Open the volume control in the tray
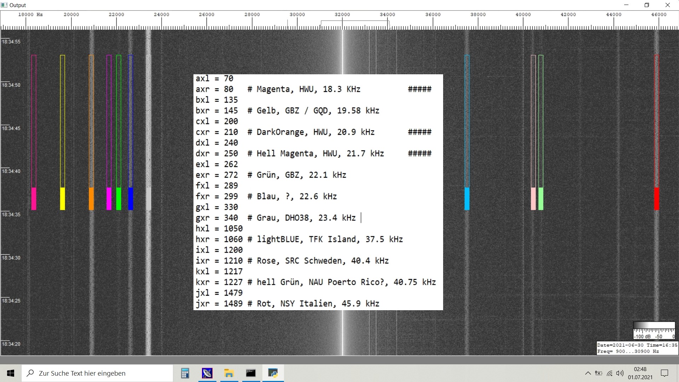 pyautogui.click(x=620, y=373)
